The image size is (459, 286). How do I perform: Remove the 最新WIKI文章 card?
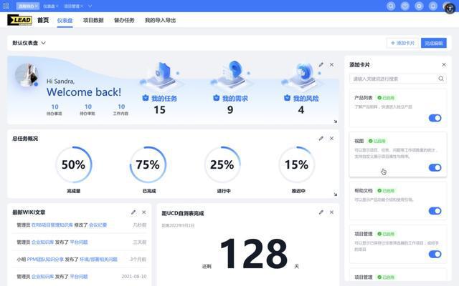point(143,212)
